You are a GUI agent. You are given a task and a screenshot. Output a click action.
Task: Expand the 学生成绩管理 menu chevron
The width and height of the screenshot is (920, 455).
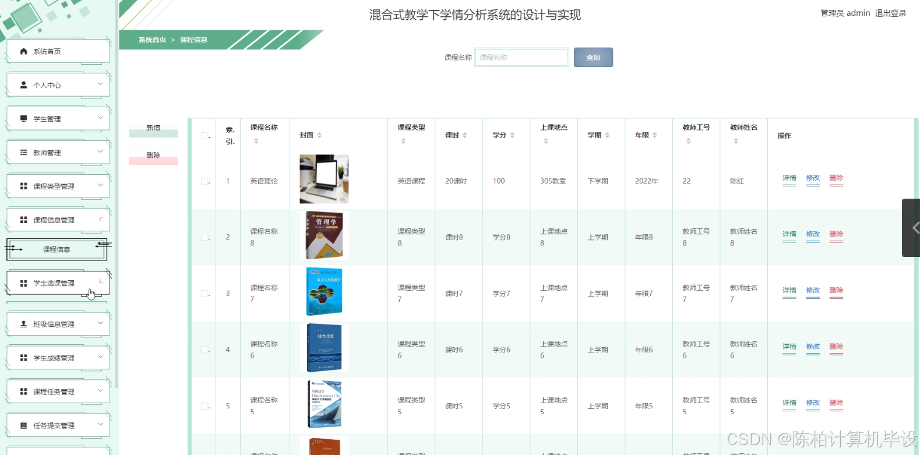tap(100, 357)
